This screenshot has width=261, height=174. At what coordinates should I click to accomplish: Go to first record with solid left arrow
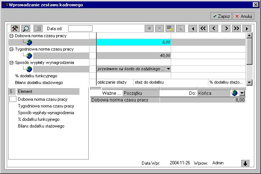click(193, 29)
